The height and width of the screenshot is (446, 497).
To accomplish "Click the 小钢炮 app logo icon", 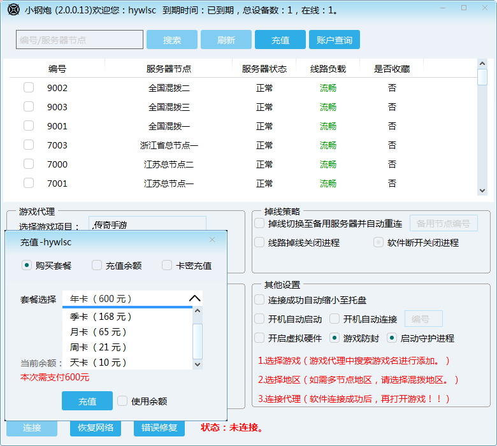I will (13, 10).
